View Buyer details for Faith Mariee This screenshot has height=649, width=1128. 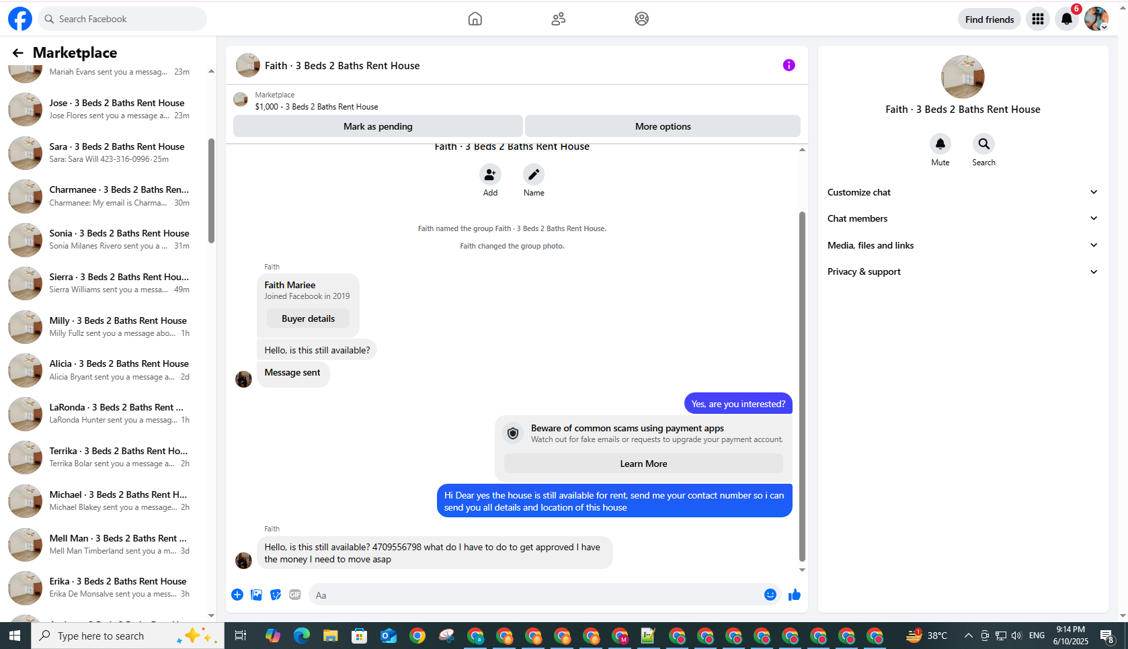pyautogui.click(x=308, y=318)
